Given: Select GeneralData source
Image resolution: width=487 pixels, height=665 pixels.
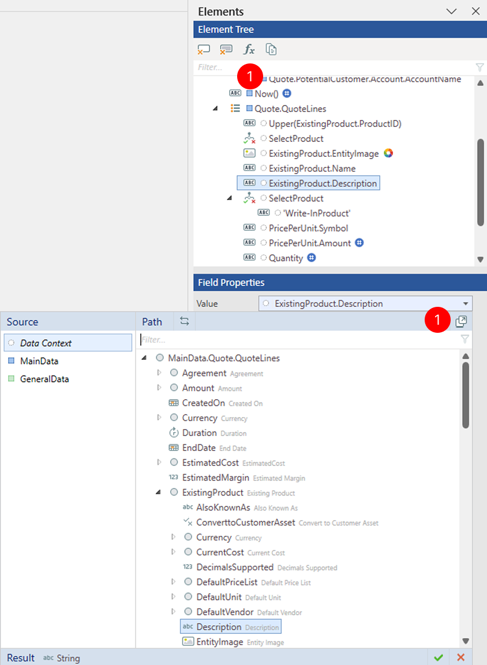Looking at the screenshot, I should 44,379.
